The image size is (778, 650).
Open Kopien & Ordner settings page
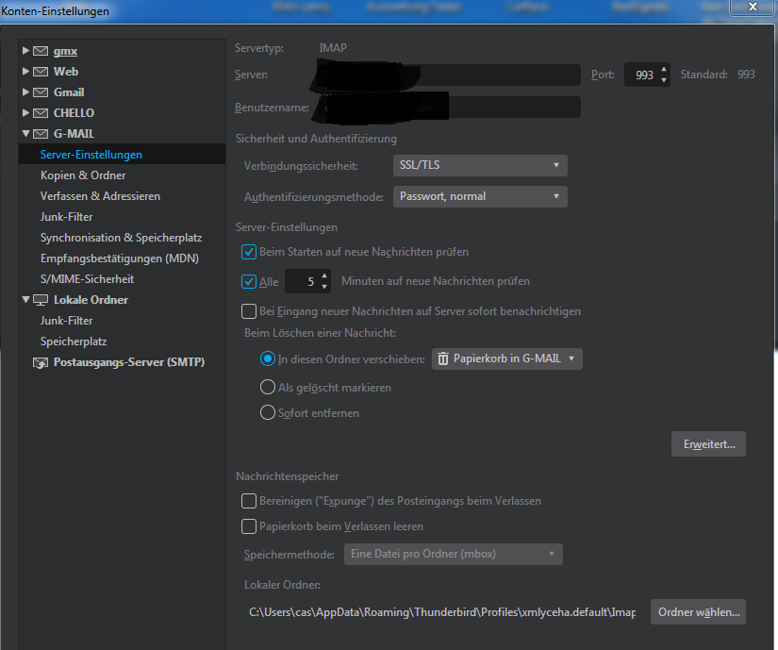pos(83,175)
